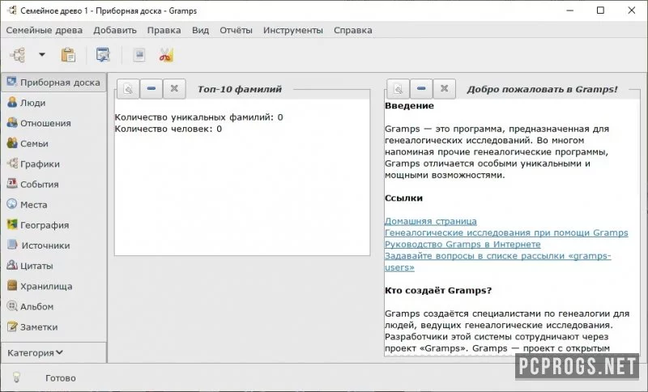
Task: Click the family trees manager toolbar icon
Action: coord(17,54)
